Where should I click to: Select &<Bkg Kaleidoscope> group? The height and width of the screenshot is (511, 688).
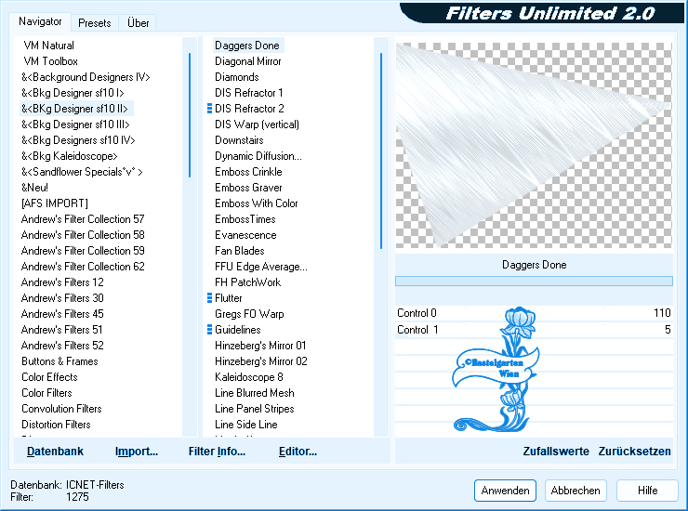click(x=70, y=156)
